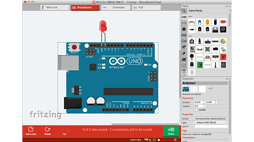Open the Arduino parts bin infinity icon
Viewport: 254px width, 142px height.
pos(184,35)
